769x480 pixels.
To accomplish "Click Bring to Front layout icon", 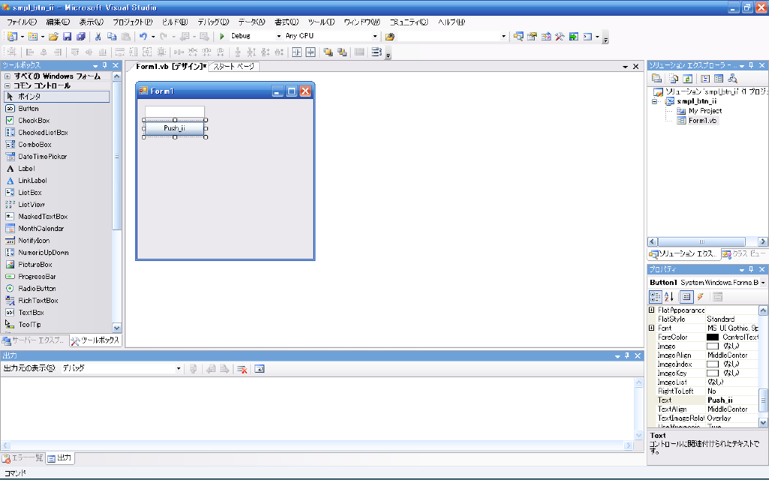I will coord(328,52).
